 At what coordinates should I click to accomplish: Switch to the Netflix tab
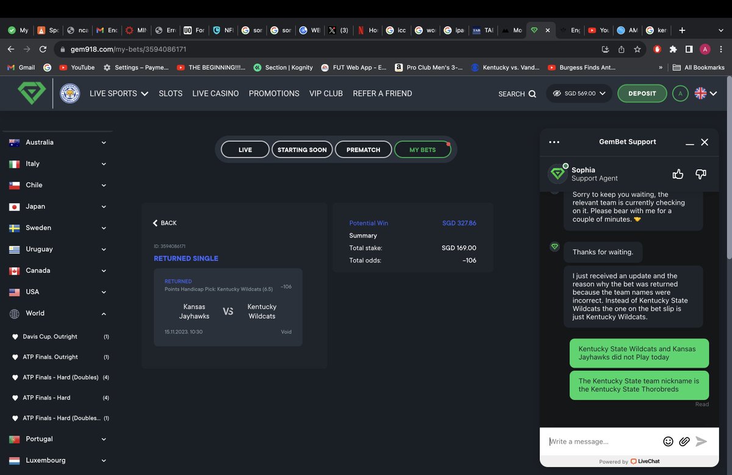tap(367, 30)
